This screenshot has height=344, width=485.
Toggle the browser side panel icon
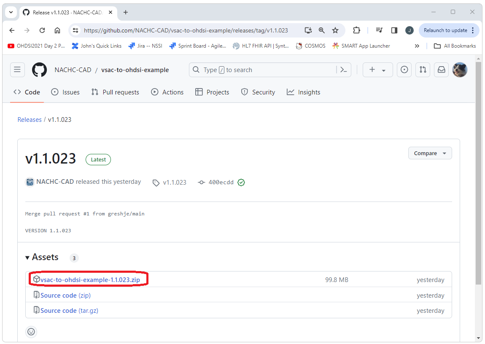pos(394,30)
